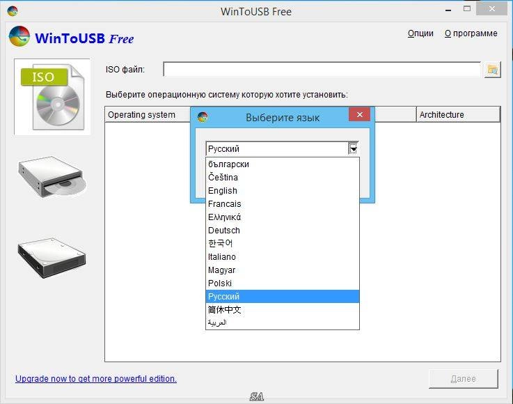Click the title bar application icon
The image size is (513, 404).
pos(13,11)
